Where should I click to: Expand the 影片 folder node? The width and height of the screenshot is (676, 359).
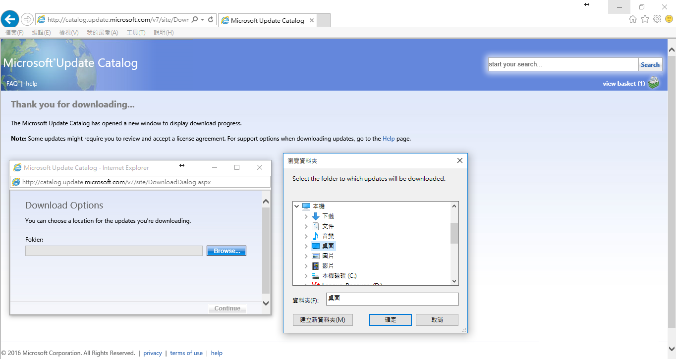306,265
